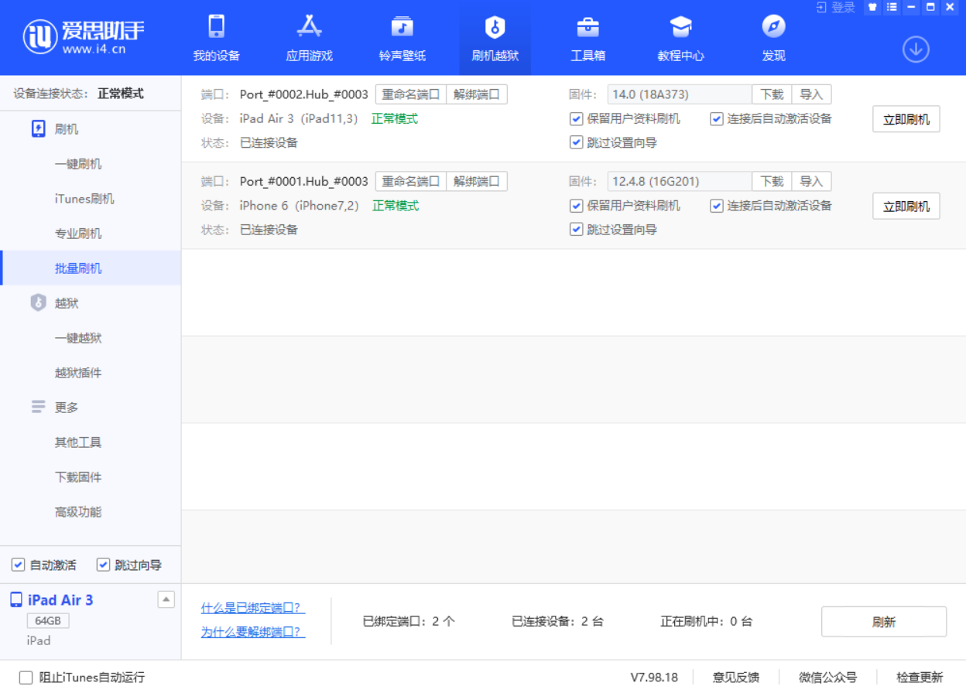Toggle 保留用户资料刷机 for iPad Air 3
The image size is (966, 693).
tap(576, 118)
